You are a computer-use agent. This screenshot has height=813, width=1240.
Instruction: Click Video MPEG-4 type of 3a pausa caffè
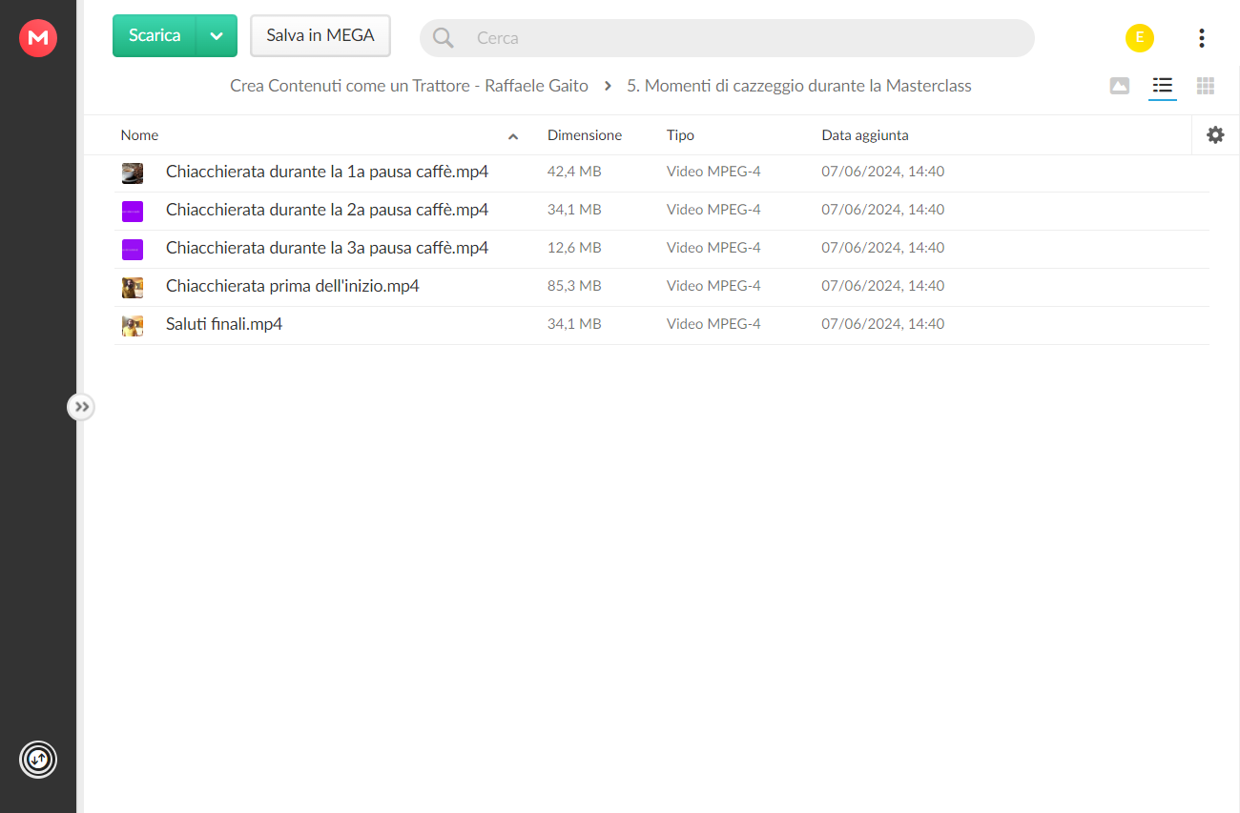713,248
